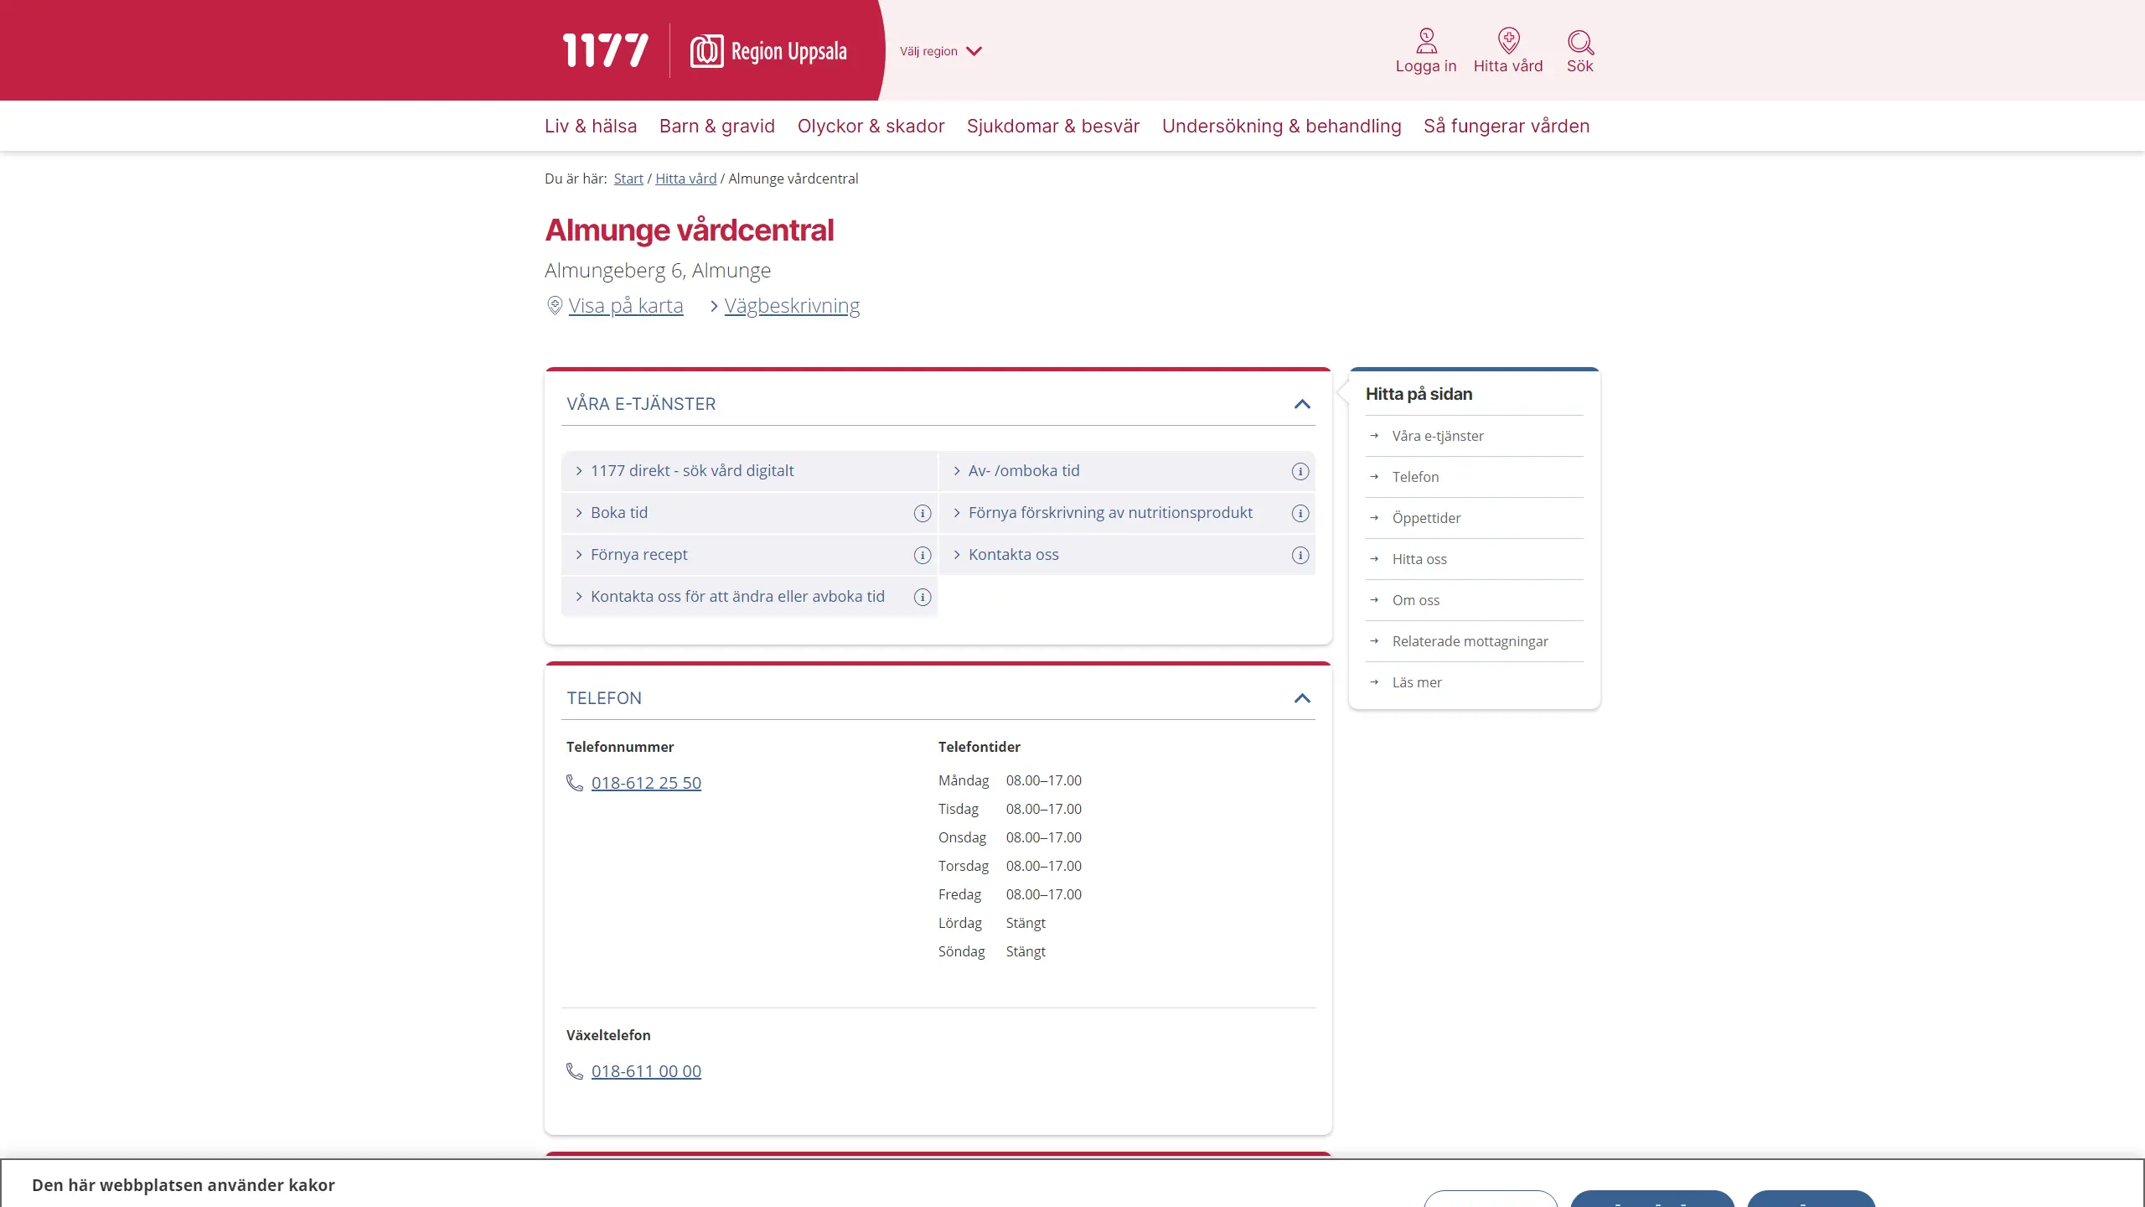Screen dimensions: 2145x1207
Task: Jump to Läs mer in sidebar
Action: click(x=1474, y=682)
